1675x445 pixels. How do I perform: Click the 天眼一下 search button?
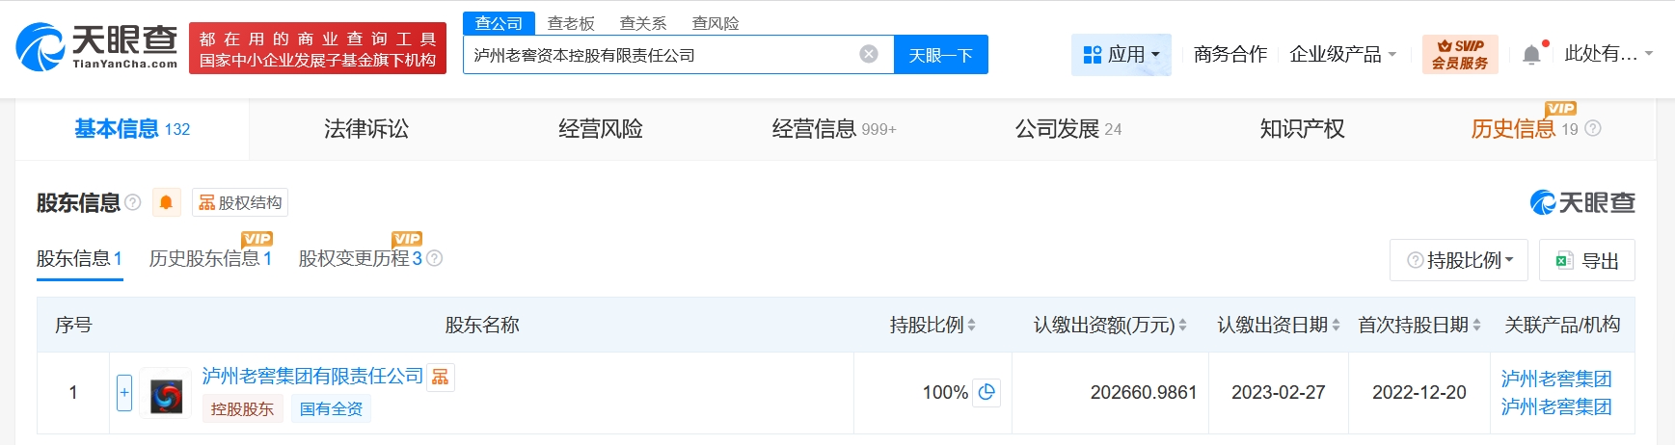[x=940, y=55]
